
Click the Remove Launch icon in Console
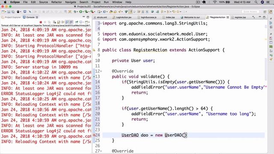click(45, 22)
